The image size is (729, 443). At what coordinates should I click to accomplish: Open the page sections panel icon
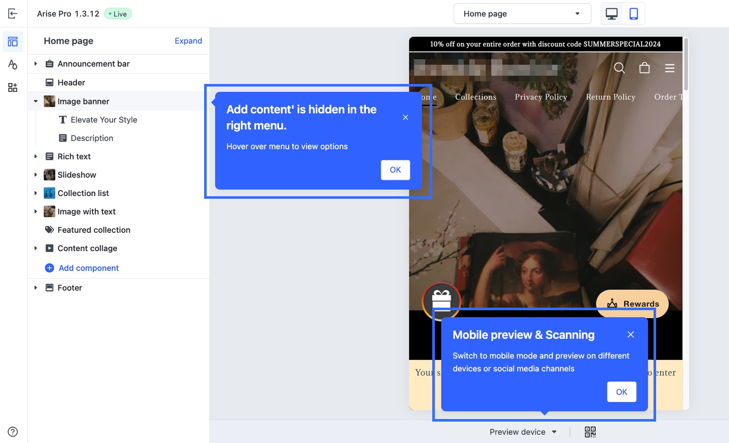click(x=13, y=42)
